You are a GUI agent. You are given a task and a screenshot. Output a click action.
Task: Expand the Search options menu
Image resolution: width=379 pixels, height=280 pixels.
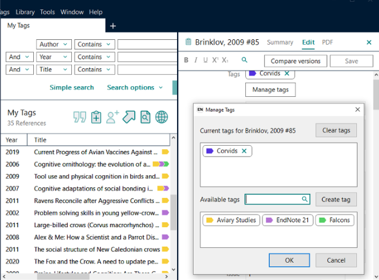tap(135, 87)
